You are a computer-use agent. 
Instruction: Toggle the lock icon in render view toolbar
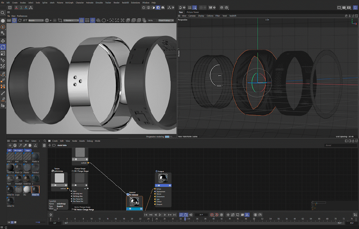click(81, 20)
